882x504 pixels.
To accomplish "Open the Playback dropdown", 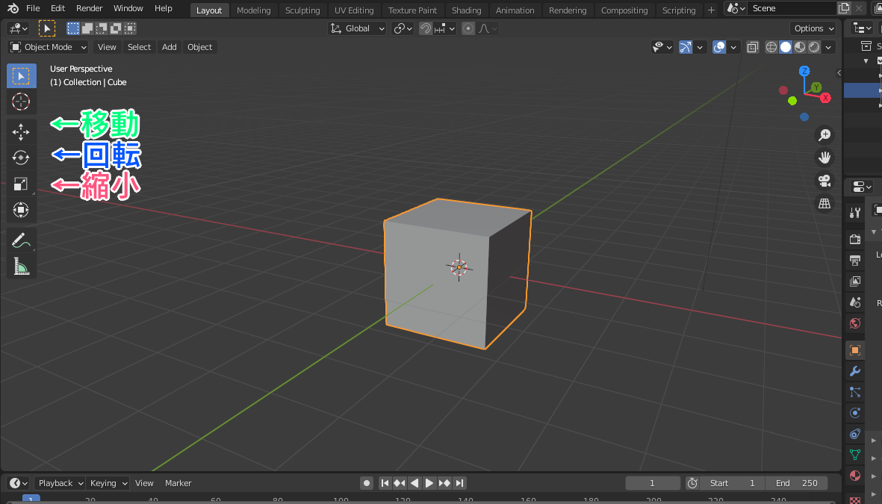I will coord(60,483).
